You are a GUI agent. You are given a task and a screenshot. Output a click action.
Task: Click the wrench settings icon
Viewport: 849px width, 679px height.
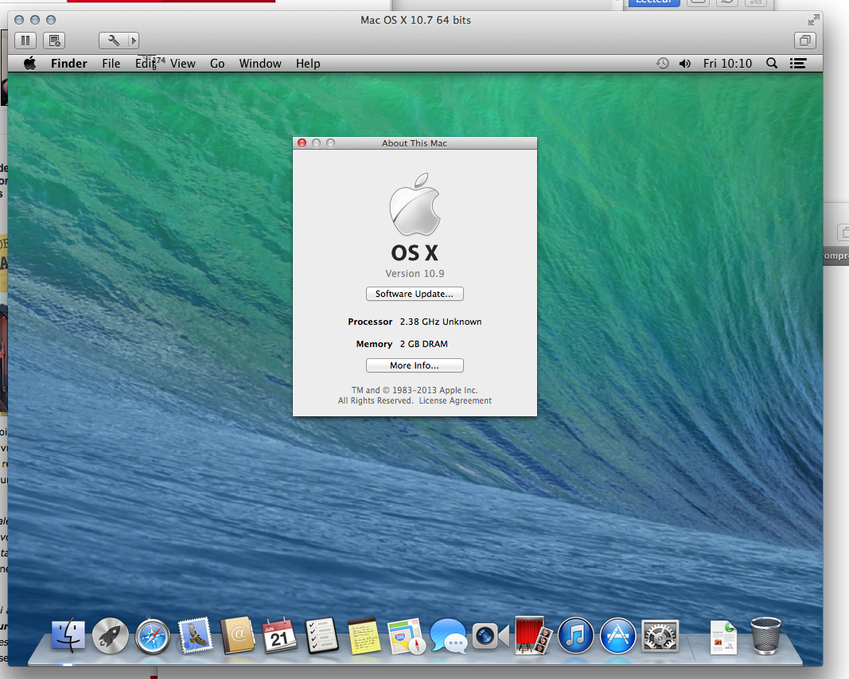point(113,40)
